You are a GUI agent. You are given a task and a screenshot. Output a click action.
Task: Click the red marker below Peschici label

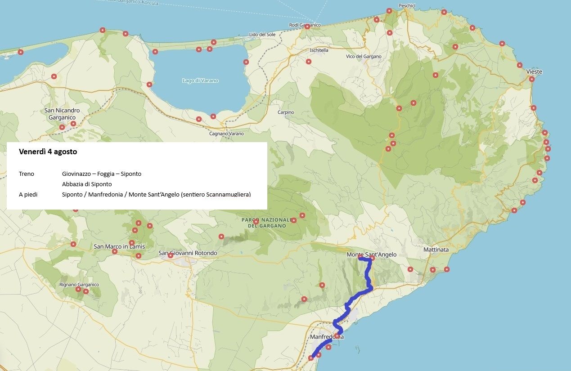coord(389,11)
